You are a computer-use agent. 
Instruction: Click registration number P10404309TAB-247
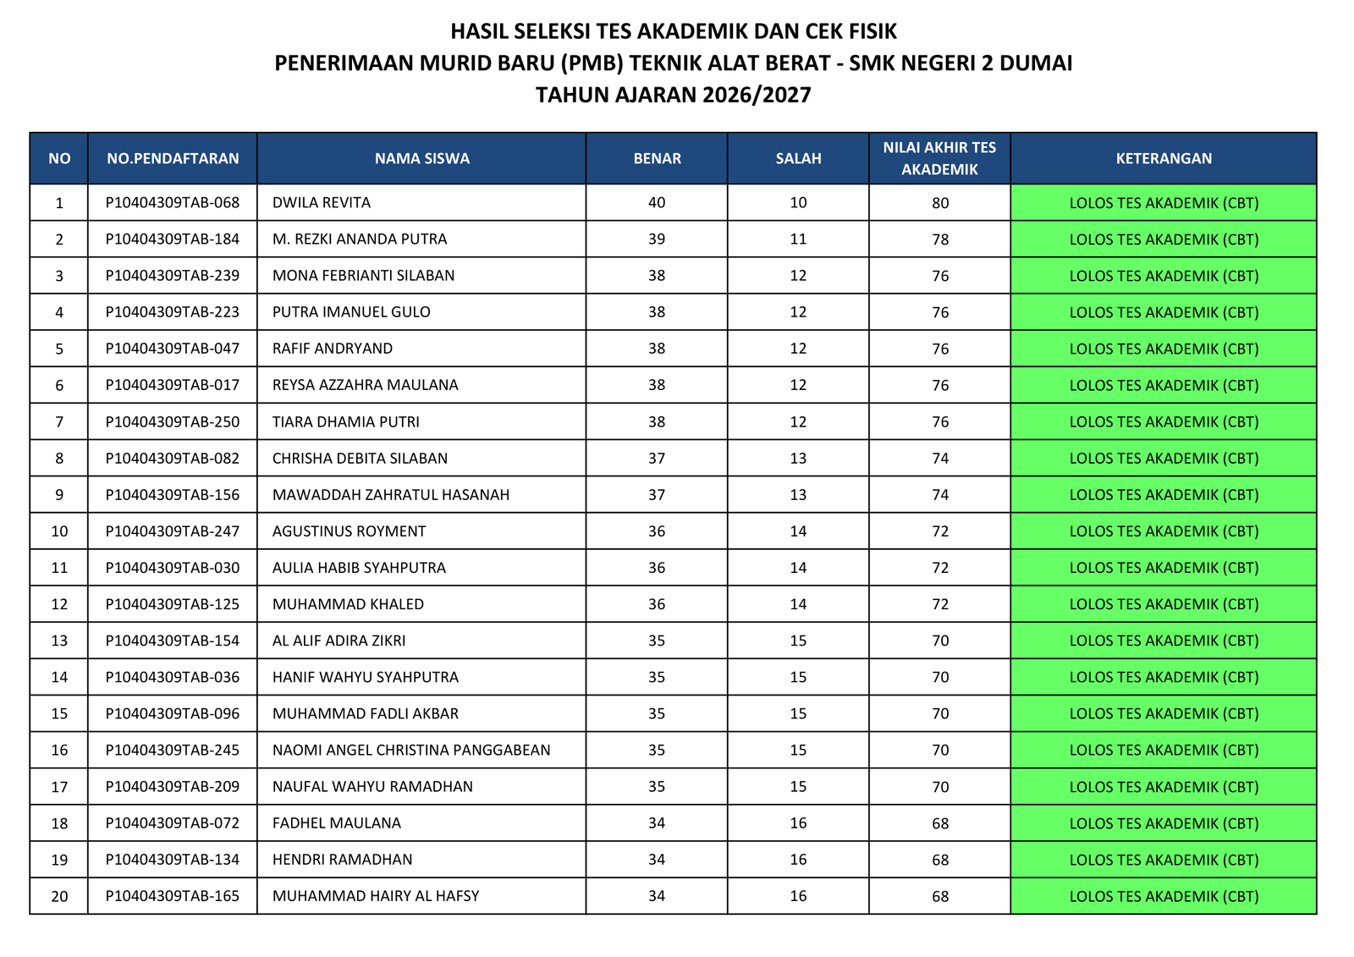(173, 531)
